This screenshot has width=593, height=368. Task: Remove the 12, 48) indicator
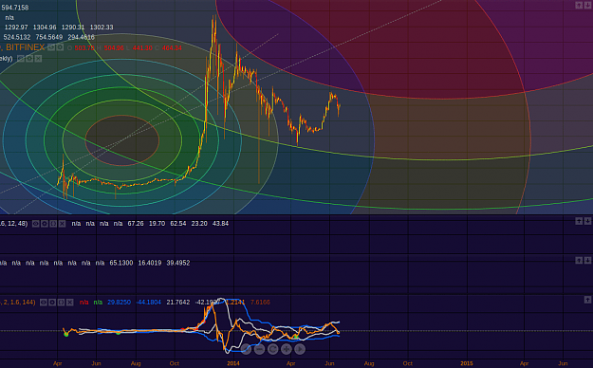point(62,224)
